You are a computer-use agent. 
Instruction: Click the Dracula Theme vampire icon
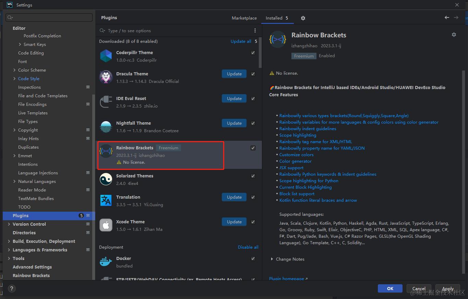pos(106,77)
